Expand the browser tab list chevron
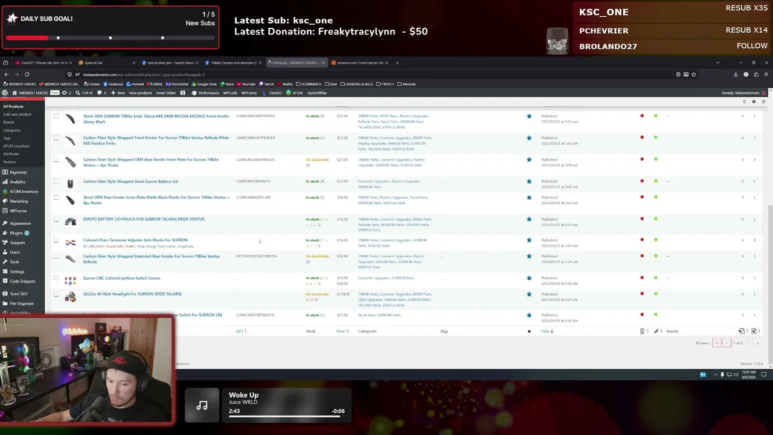This screenshot has width=773, height=435. pos(717,63)
